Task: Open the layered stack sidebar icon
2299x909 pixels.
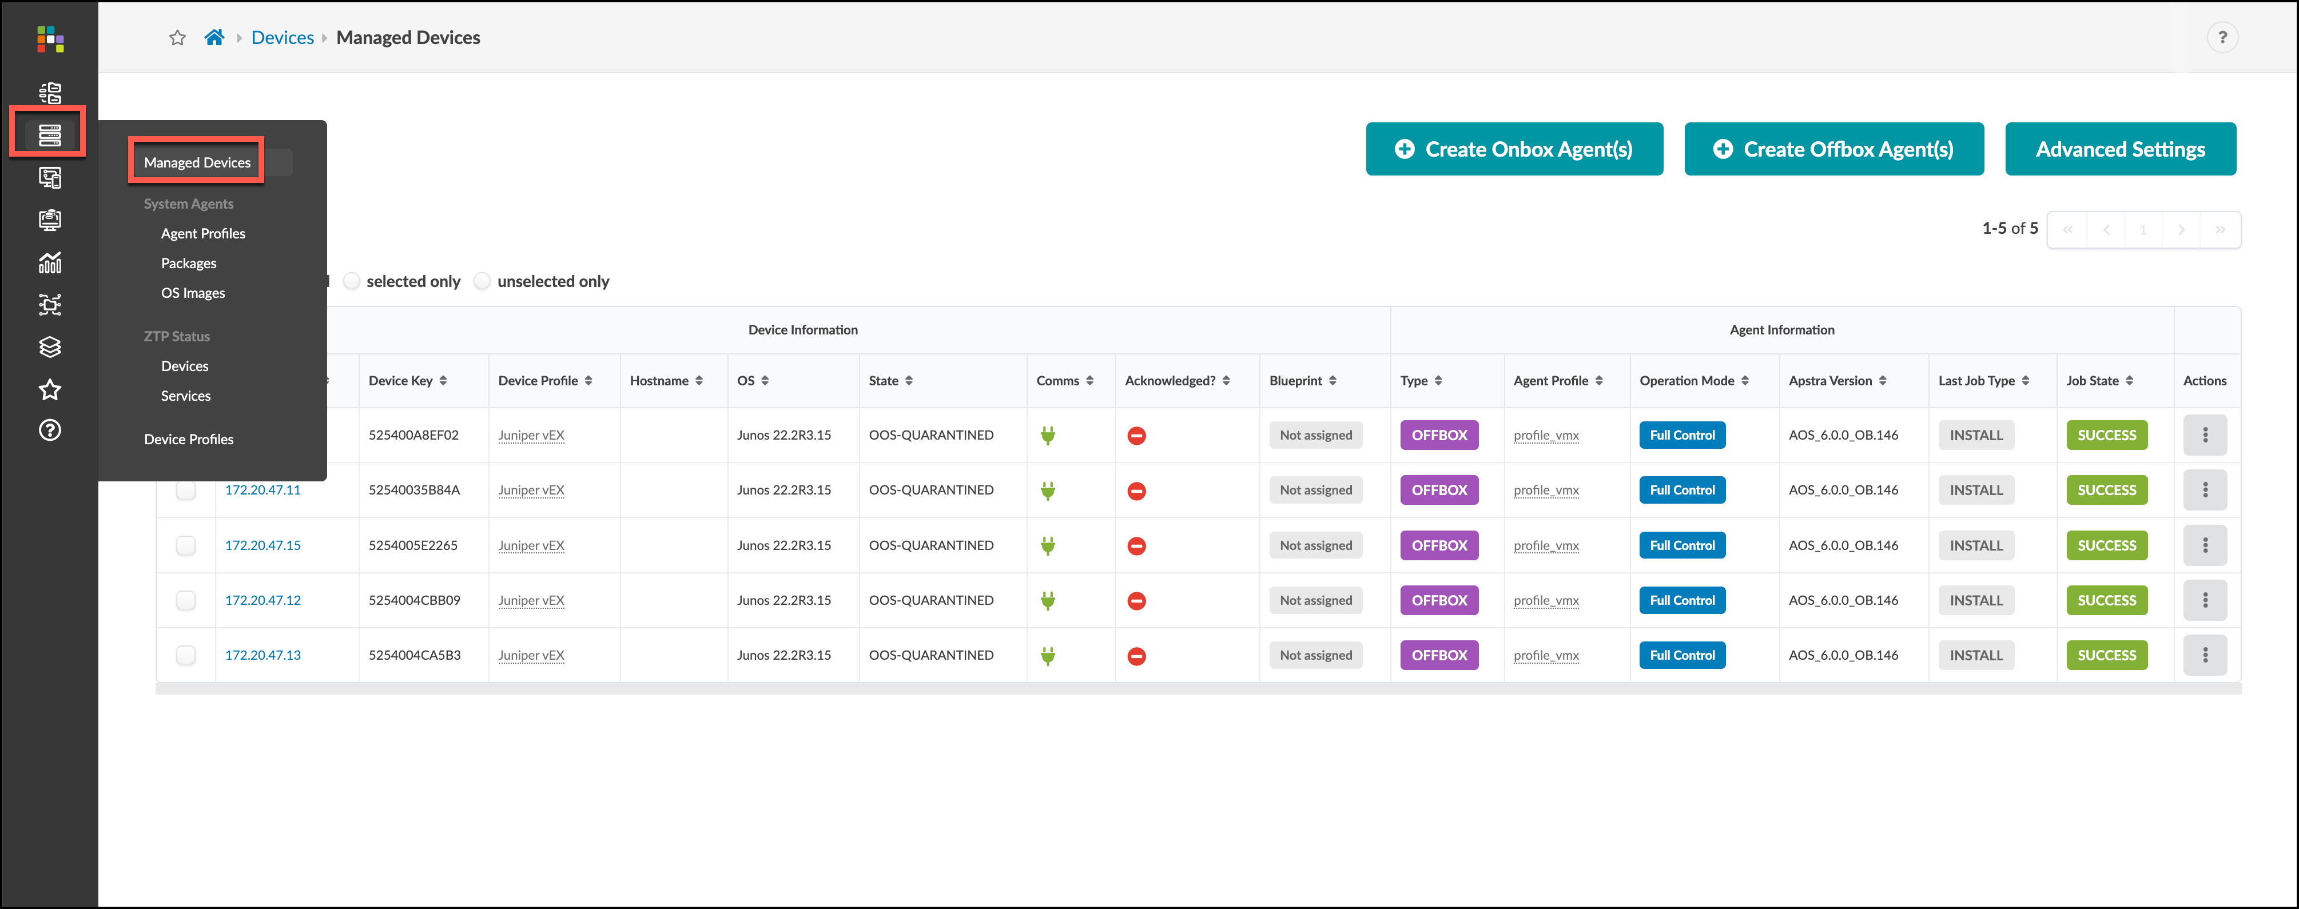Action: coord(50,347)
